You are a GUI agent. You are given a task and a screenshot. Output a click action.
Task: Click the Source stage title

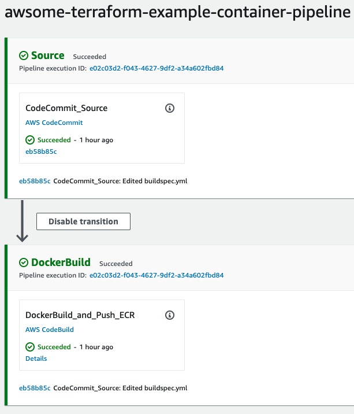tap(48, 56)
